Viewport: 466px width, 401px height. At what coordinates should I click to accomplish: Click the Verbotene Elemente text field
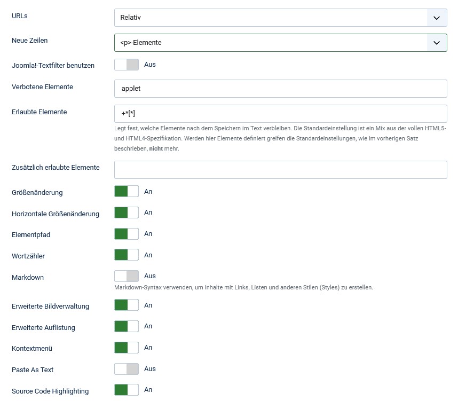pyautogui.click(x=280, y=89)
